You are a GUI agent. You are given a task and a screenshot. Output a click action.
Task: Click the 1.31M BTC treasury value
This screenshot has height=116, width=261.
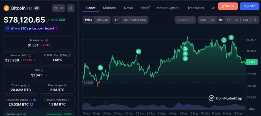coord(57,104)
